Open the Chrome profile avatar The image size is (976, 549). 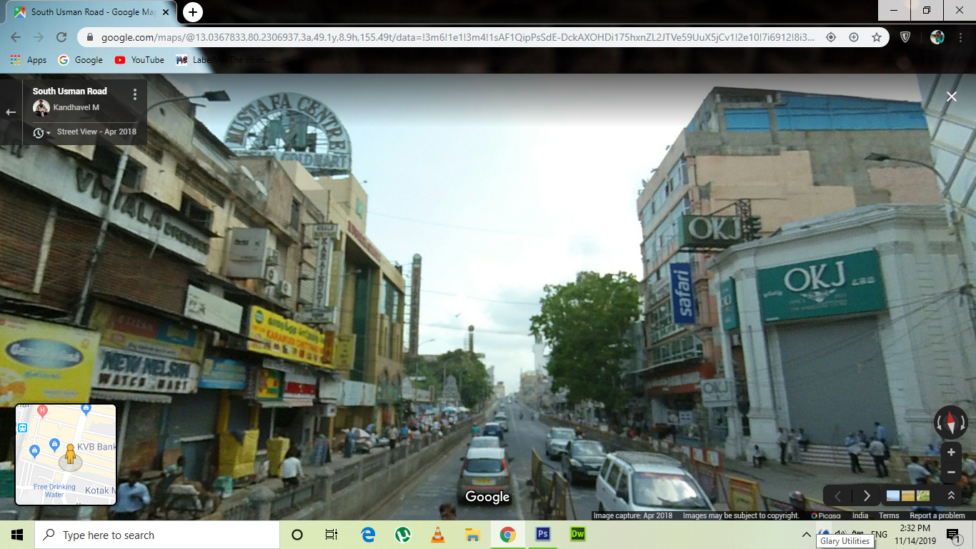[937, 37]
